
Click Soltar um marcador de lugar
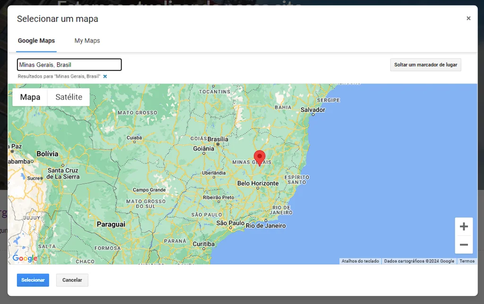(425, 65)
